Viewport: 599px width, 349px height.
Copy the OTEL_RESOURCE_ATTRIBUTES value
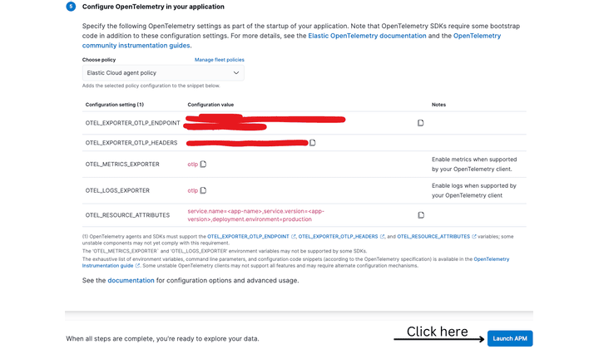coord(421,214)
